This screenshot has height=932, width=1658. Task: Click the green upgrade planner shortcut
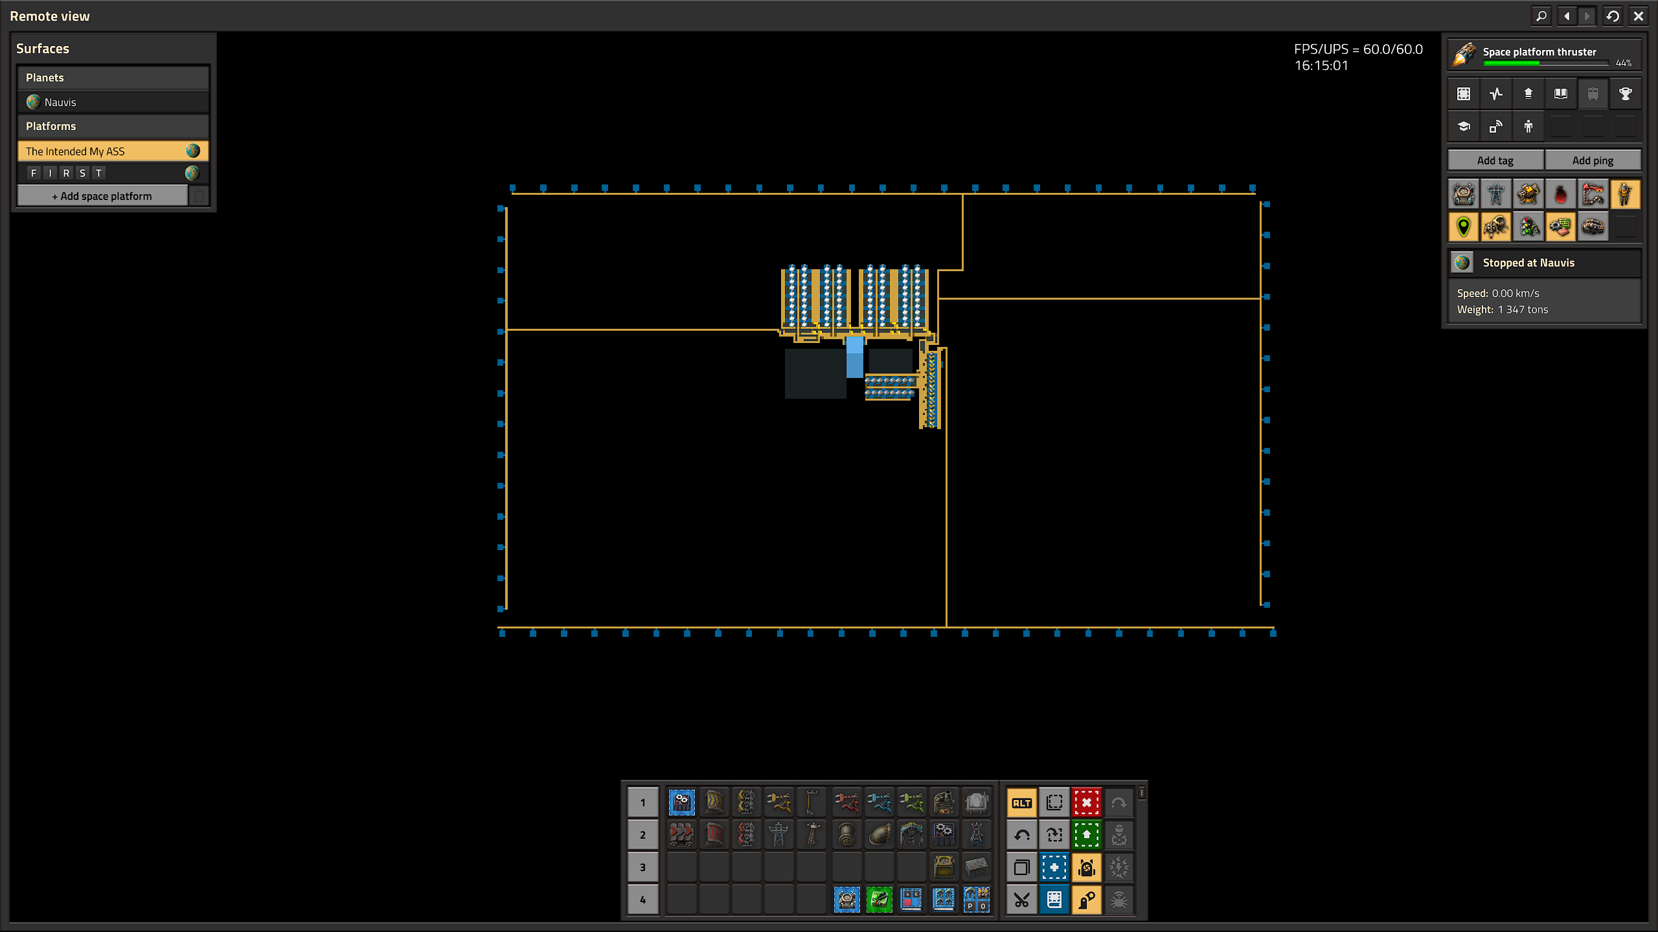point(1087,835)
